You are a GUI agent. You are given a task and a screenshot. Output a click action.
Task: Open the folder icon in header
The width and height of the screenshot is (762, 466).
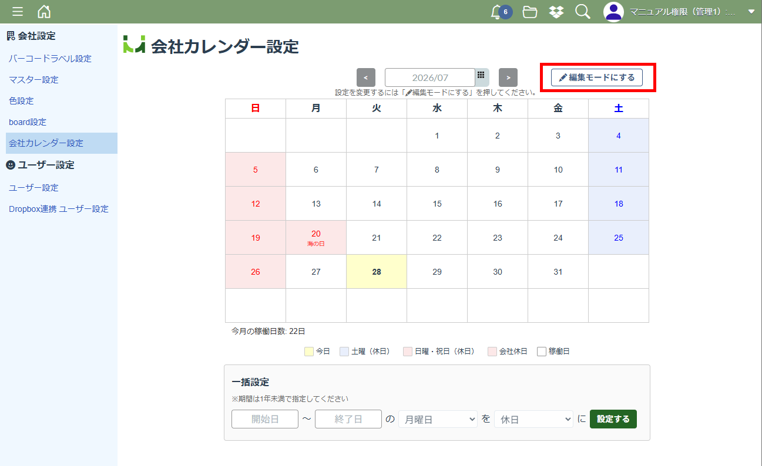[530, 12]
